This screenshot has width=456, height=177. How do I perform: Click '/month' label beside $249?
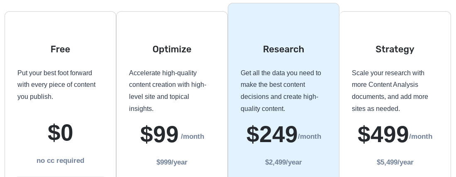[x=310, y=137]
